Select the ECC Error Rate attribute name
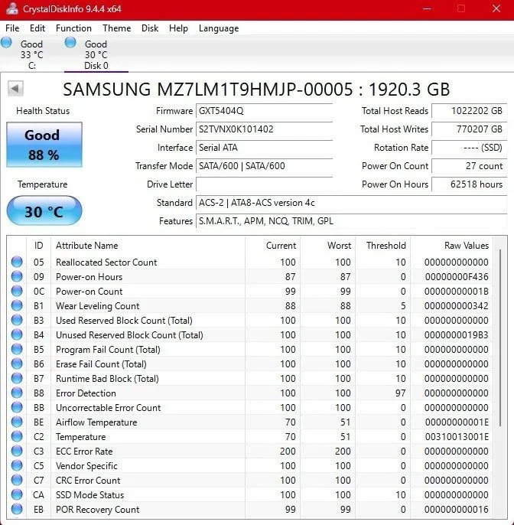The image size is (514, 525). (x=84, y=452)
